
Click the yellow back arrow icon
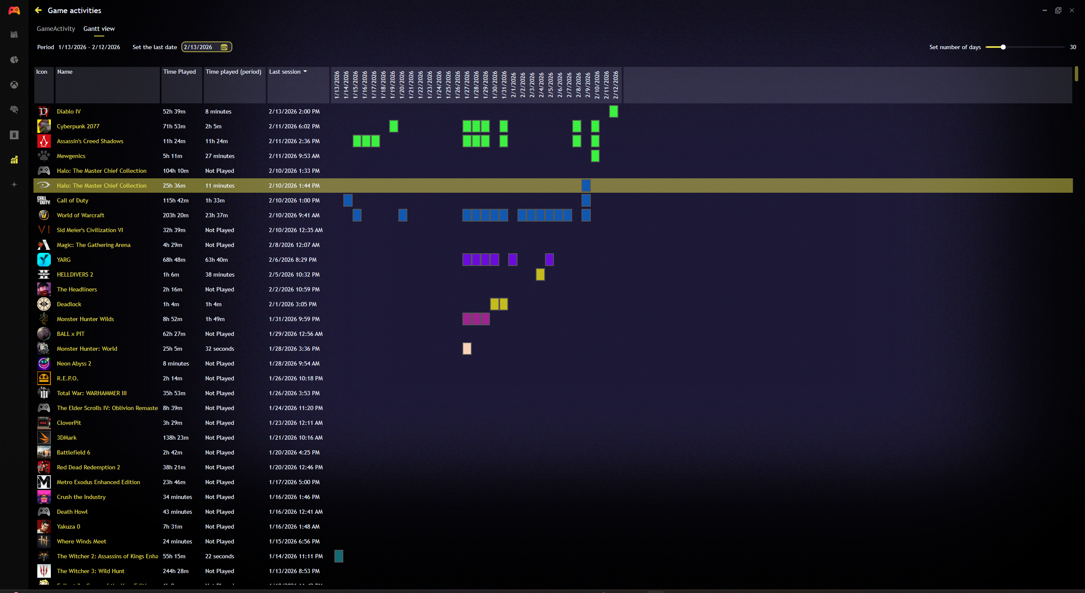[x=38, y=10]
